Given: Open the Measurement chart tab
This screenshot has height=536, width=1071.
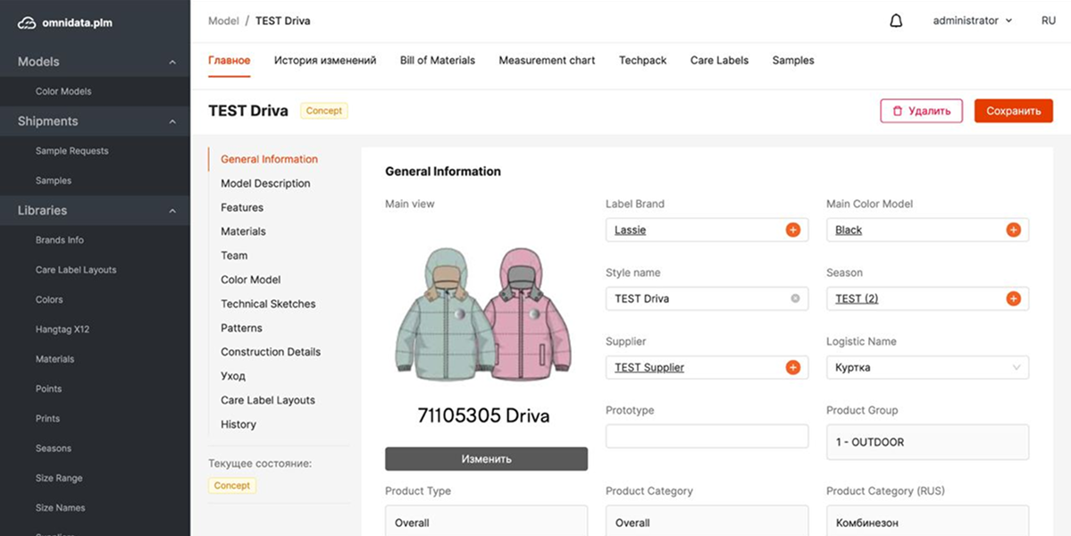Looking at the screenshot, I should click(x=547, y=61).
